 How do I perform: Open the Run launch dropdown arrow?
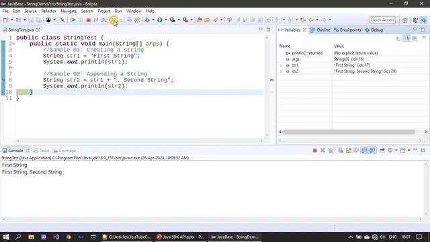point(166,19)
